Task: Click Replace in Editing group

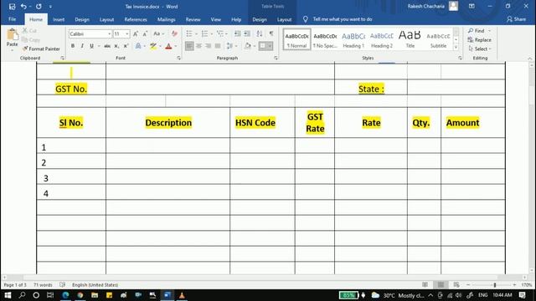Action: (x=479, y=40)
